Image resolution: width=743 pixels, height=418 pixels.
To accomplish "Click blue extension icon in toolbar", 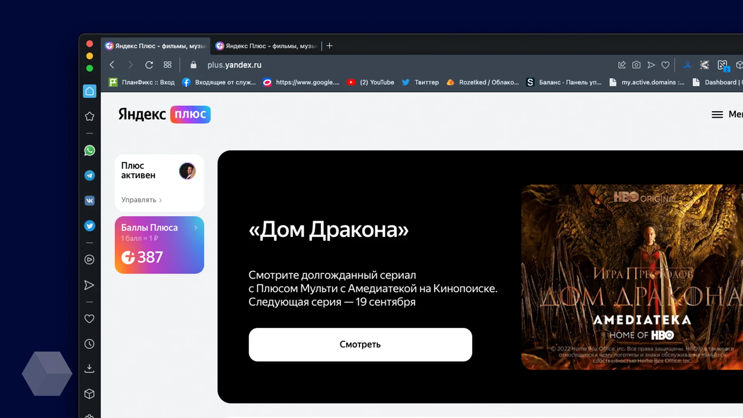I will click(x=687, y=65).
